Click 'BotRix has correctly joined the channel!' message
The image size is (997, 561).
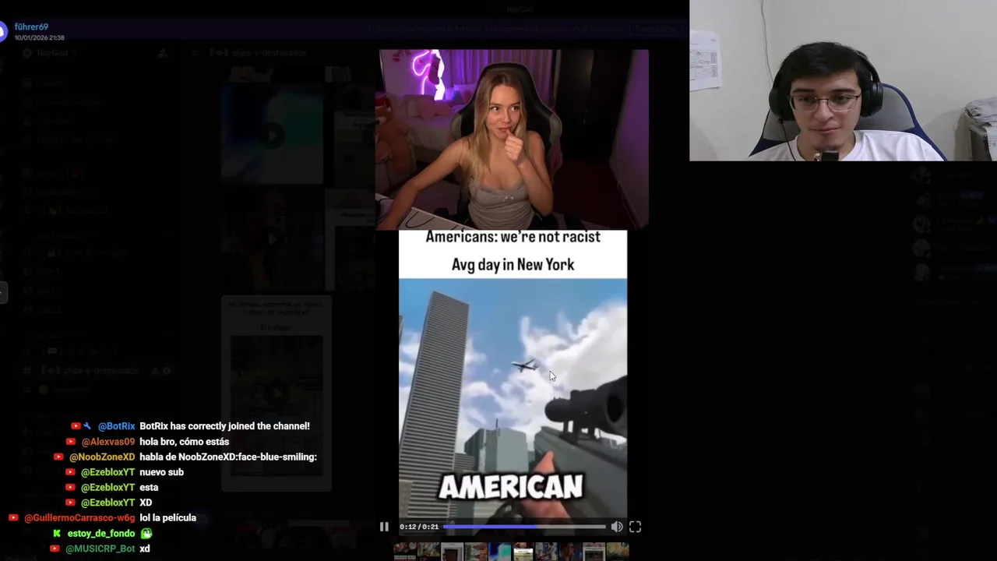(x=224, y=426)
